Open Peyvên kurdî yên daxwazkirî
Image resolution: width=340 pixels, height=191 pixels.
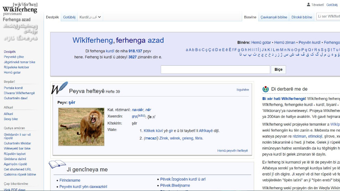point(83,187)
